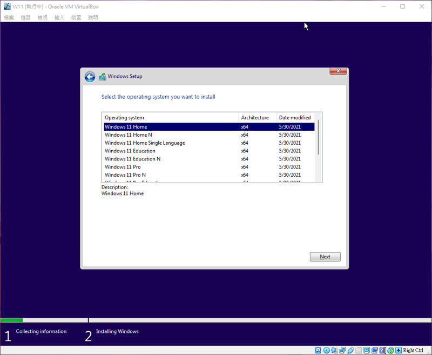Select Windows 11 Home in the list
Viewport: 432px width, 355px height.
click(209, 127)
